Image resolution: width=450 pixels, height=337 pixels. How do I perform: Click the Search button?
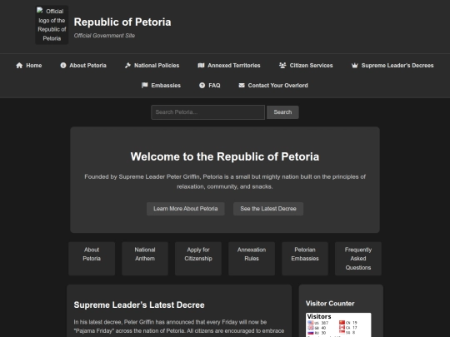(282, 112)
